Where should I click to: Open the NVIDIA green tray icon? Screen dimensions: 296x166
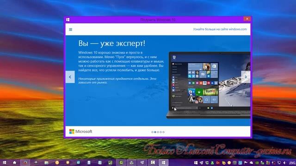(x=257, y=163)
